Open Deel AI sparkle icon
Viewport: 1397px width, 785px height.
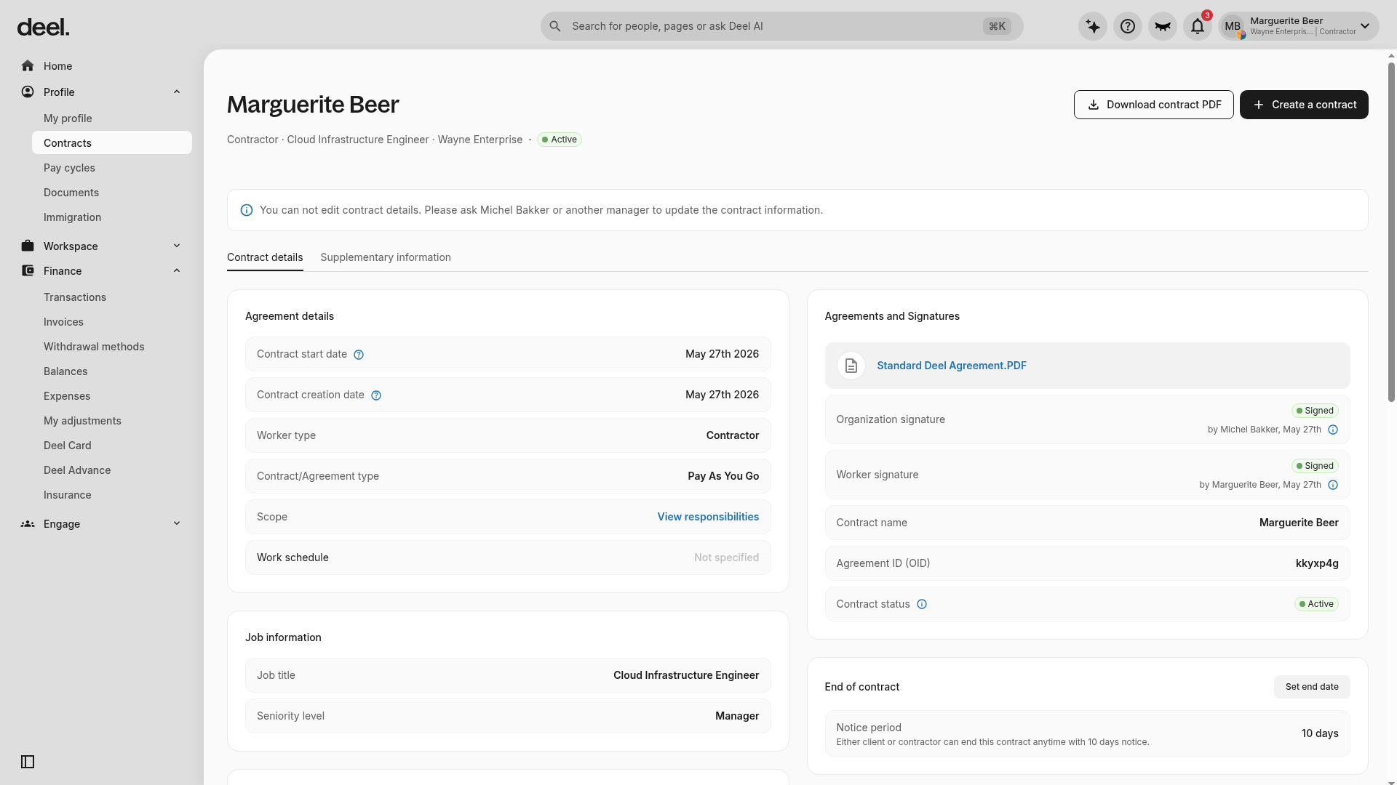[1093, 26]
